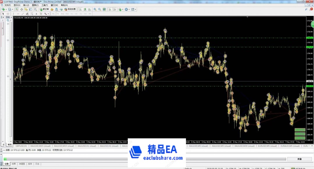Toggle the AutoTrading (自动交易) button
The height and width of the screenshot is (169, 314).
point(70,9)
